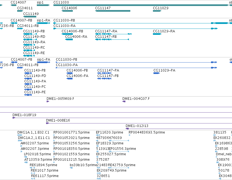Click the sip1 gene glyph
Screen dimensions: 232x180
[43, 5]
